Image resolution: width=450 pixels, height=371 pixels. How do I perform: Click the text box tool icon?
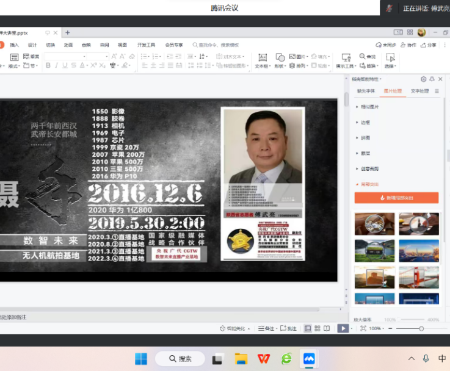[x=262, y=57]
